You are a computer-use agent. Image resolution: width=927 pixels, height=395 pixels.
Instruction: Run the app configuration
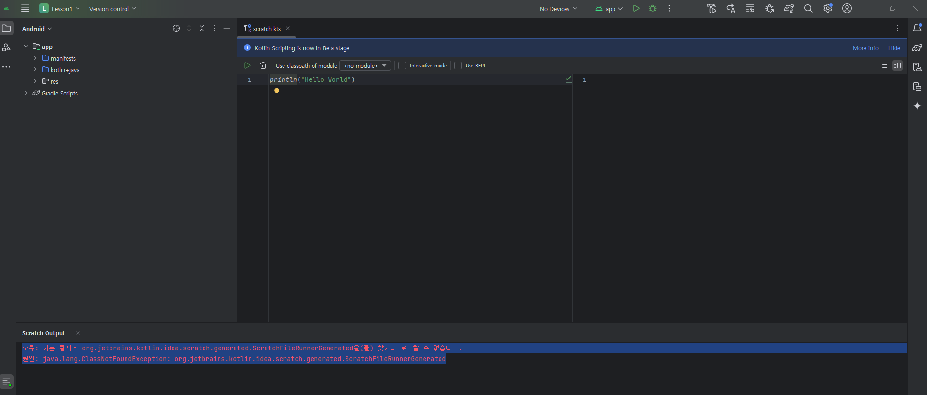[x=636, y=8]
